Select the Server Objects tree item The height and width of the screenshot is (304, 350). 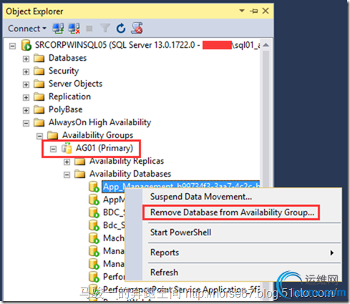click(75, 84)
